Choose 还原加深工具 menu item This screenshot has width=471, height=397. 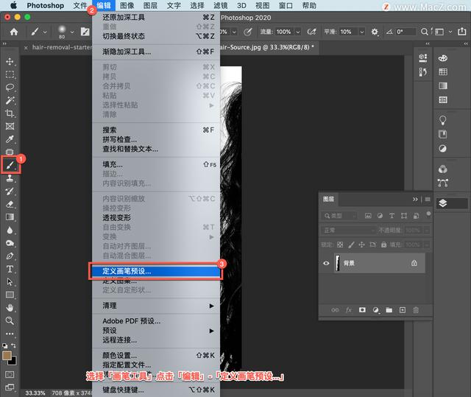[156, 18]
